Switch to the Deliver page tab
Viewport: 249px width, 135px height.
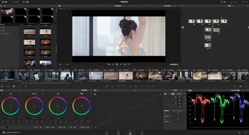[142, 132]
